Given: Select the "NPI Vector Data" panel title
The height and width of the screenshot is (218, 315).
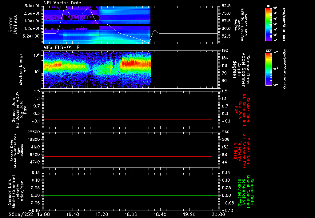Looking at the screenshot, I should point(63,3).
